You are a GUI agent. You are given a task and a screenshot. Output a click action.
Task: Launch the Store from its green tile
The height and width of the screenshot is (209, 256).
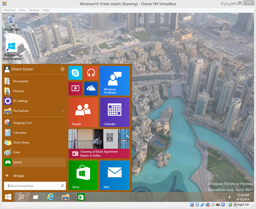tap(83, 175)
